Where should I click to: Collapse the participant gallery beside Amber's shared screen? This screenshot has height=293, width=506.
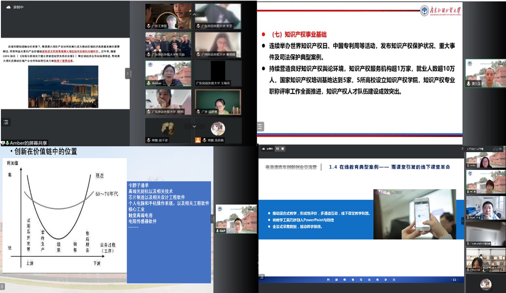coord(128,73)
